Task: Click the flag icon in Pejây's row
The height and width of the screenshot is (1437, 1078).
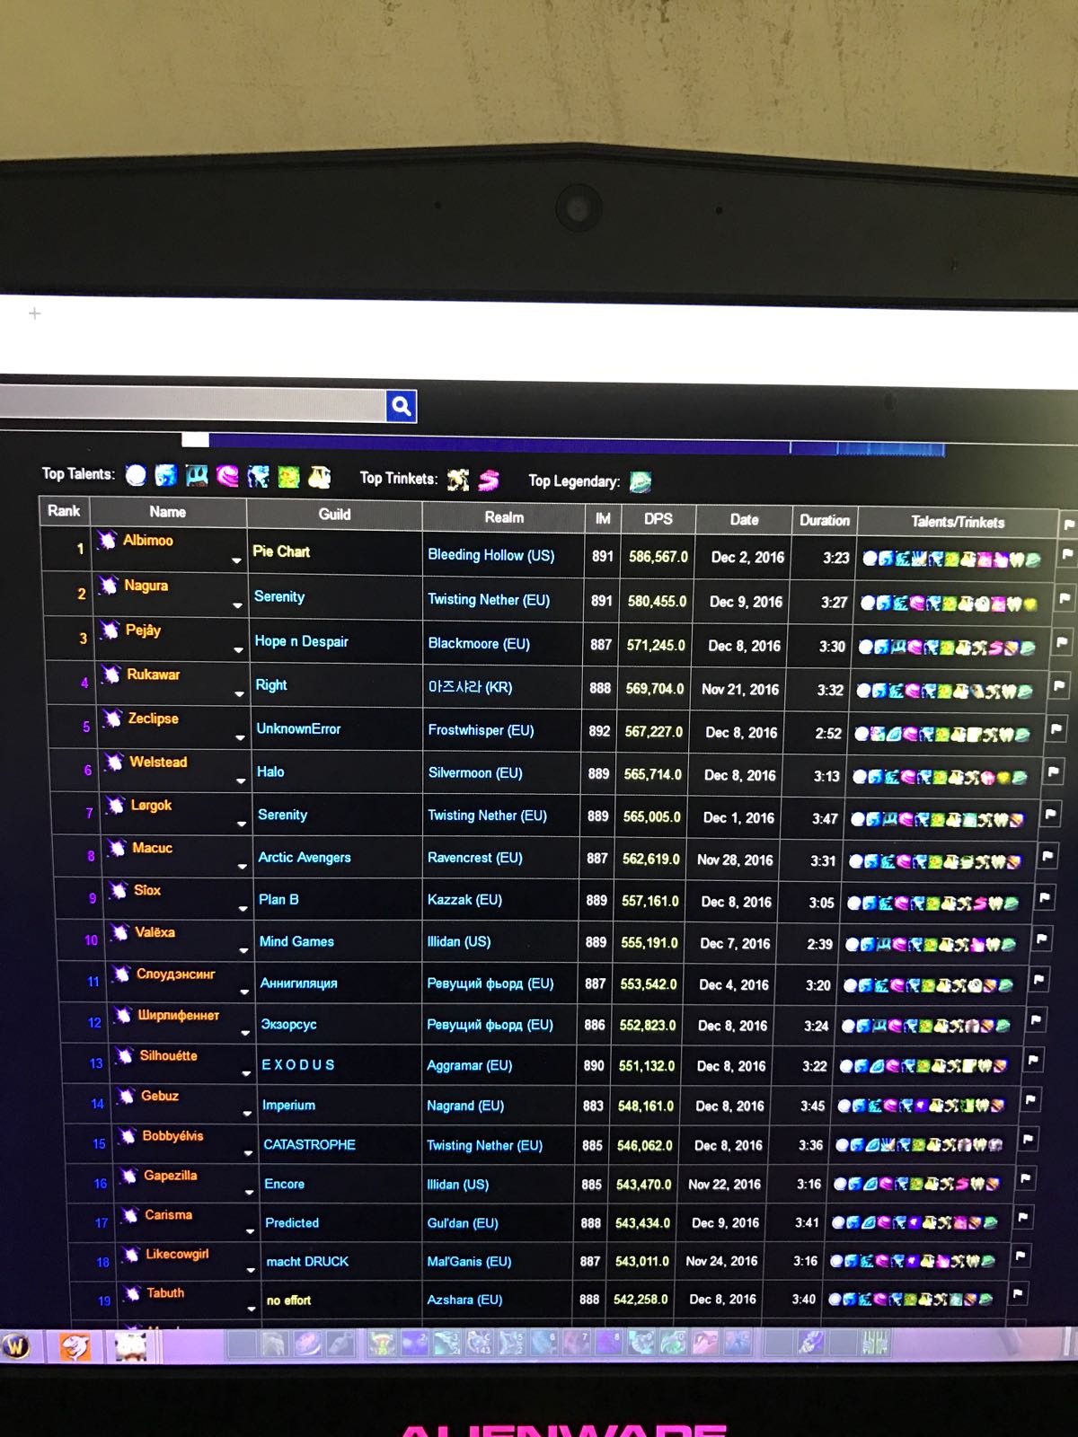Action: (x=1062, y=642)
